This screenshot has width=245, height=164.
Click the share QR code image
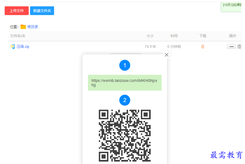pos(125,135)
